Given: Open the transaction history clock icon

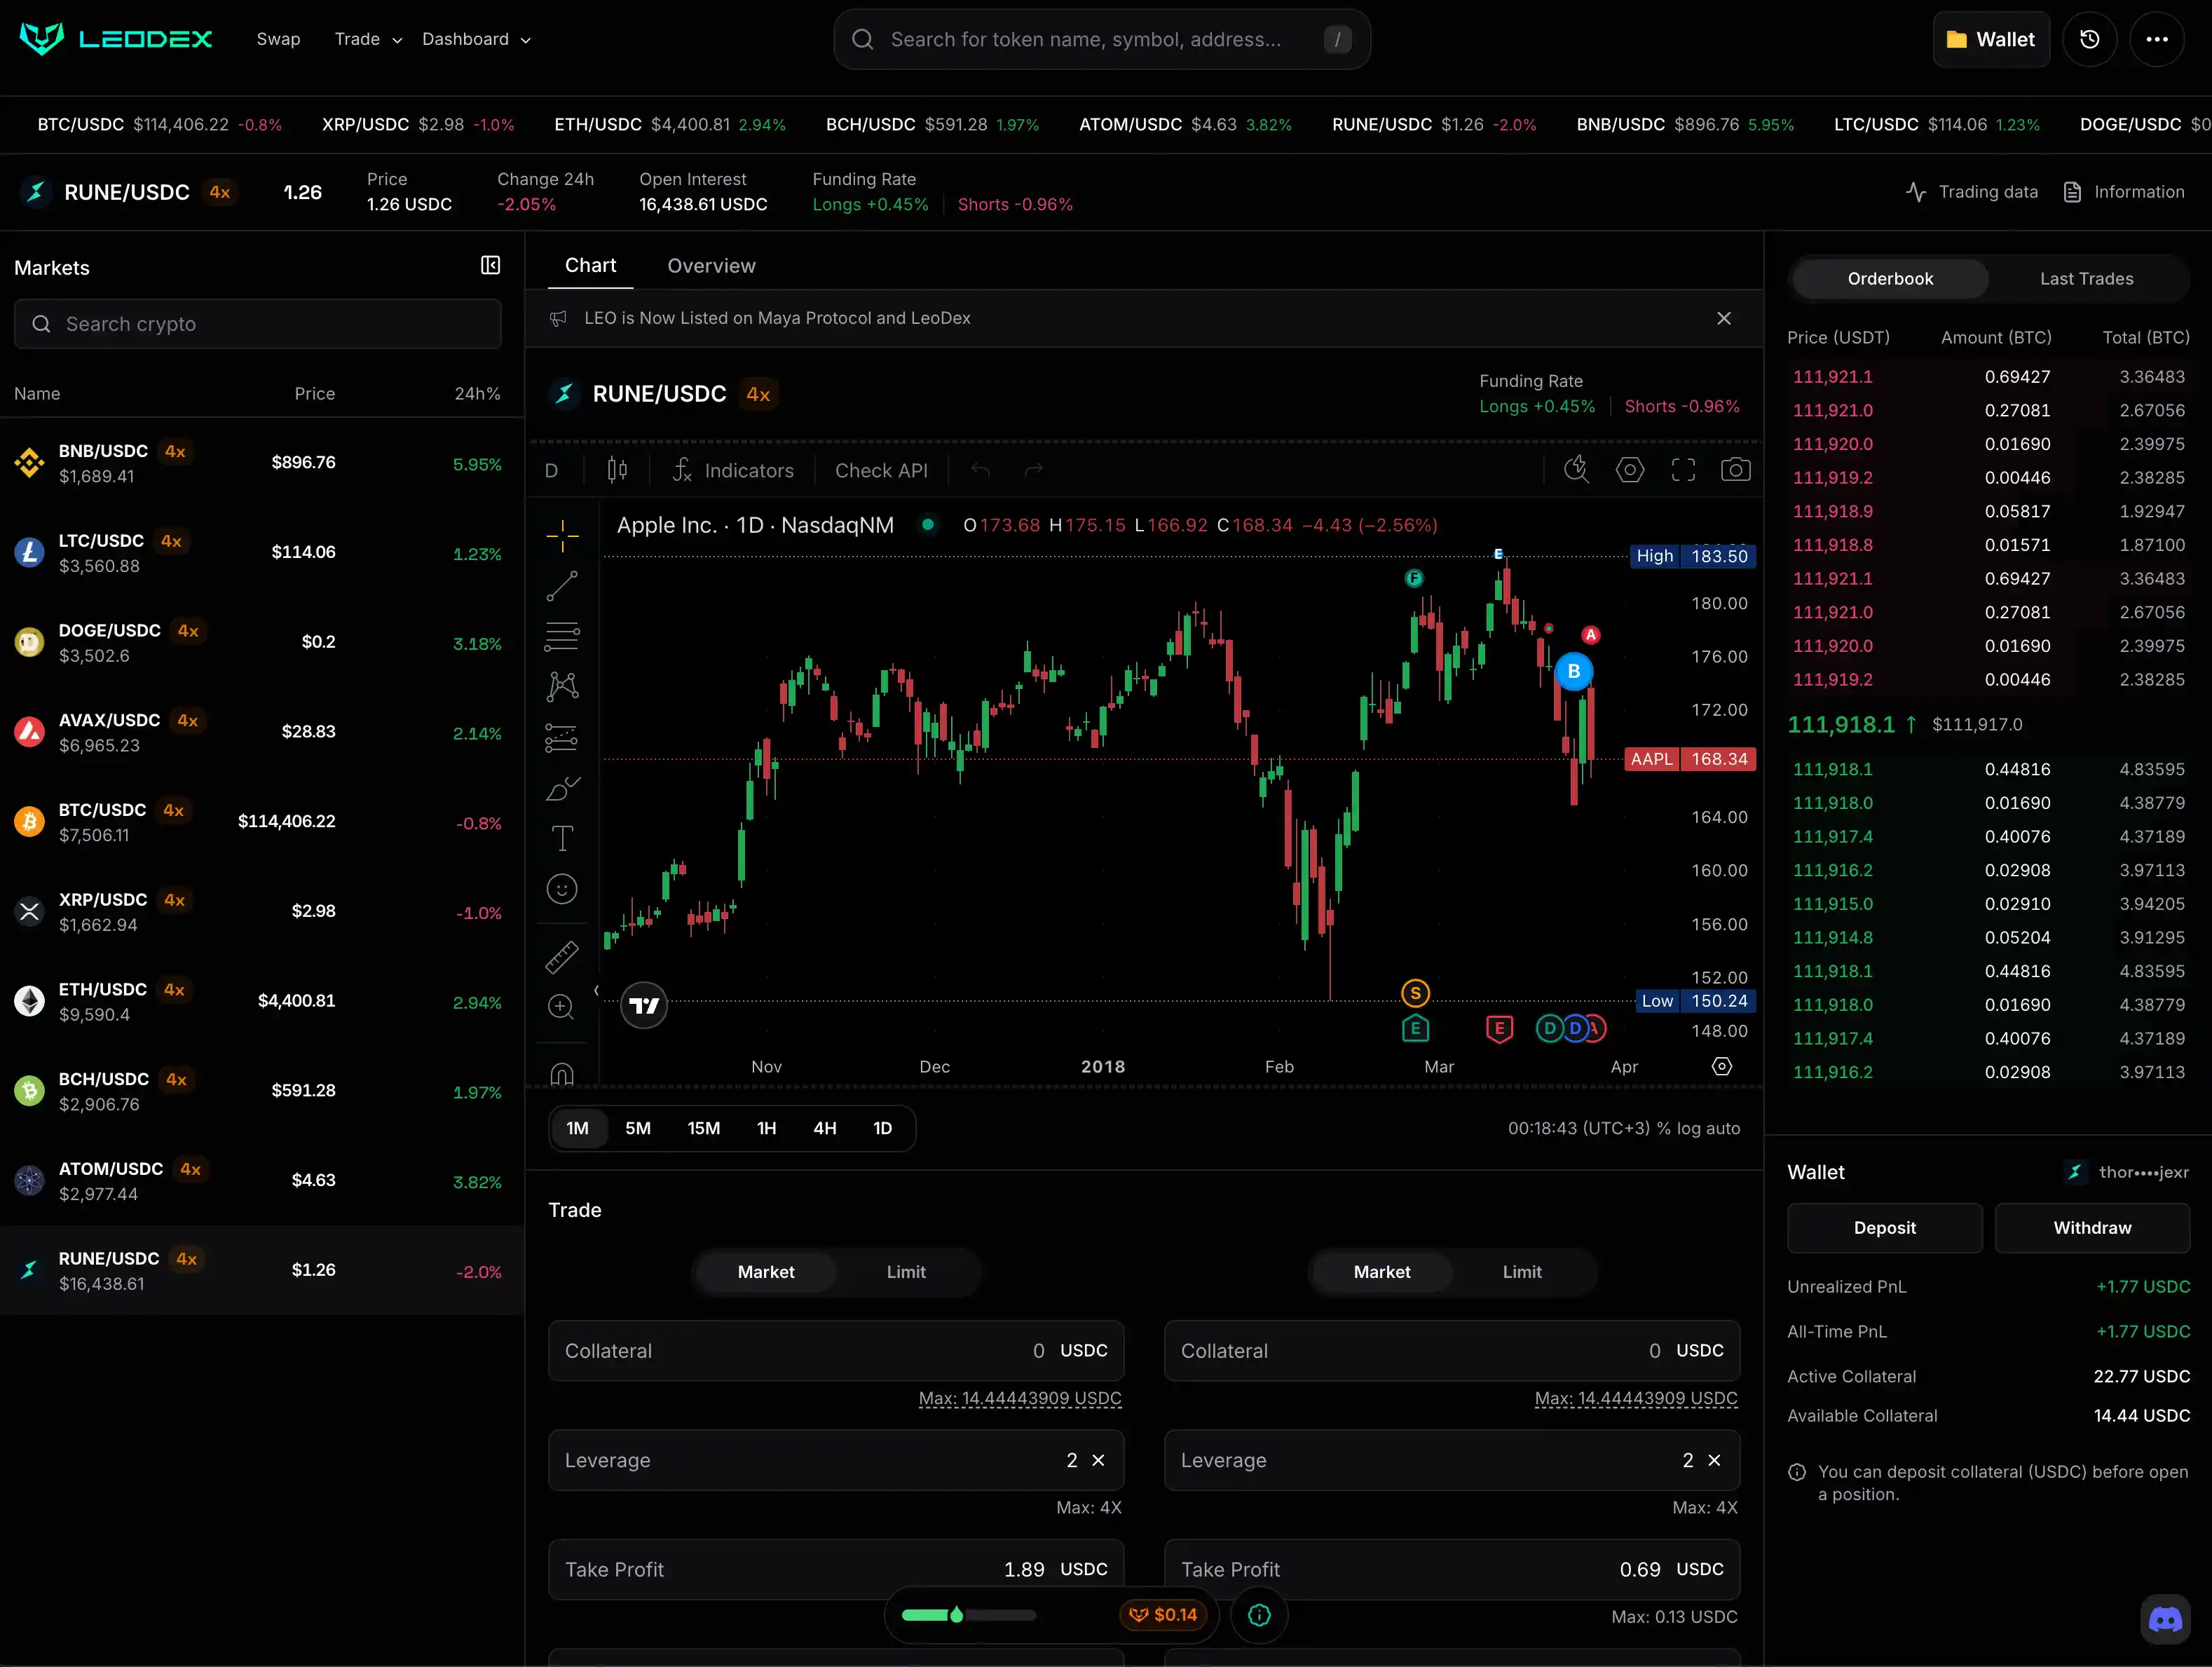Looking at the screenshot, I should (2089, 39).
